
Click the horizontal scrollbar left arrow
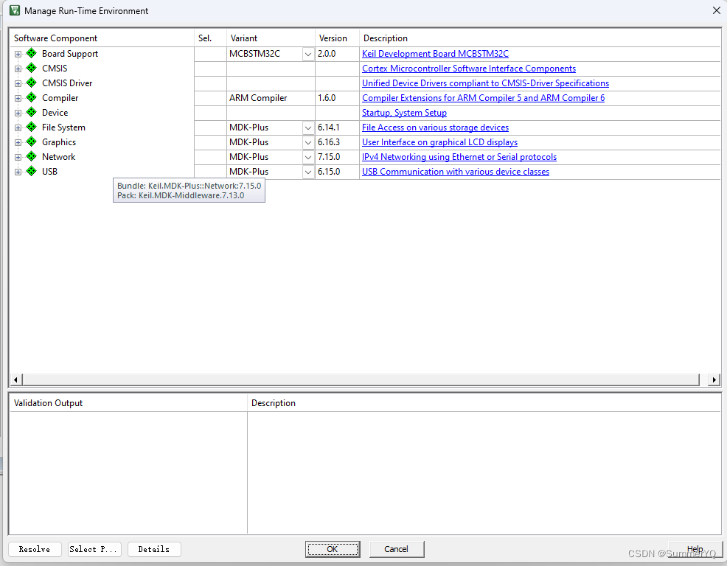(15, 380)
